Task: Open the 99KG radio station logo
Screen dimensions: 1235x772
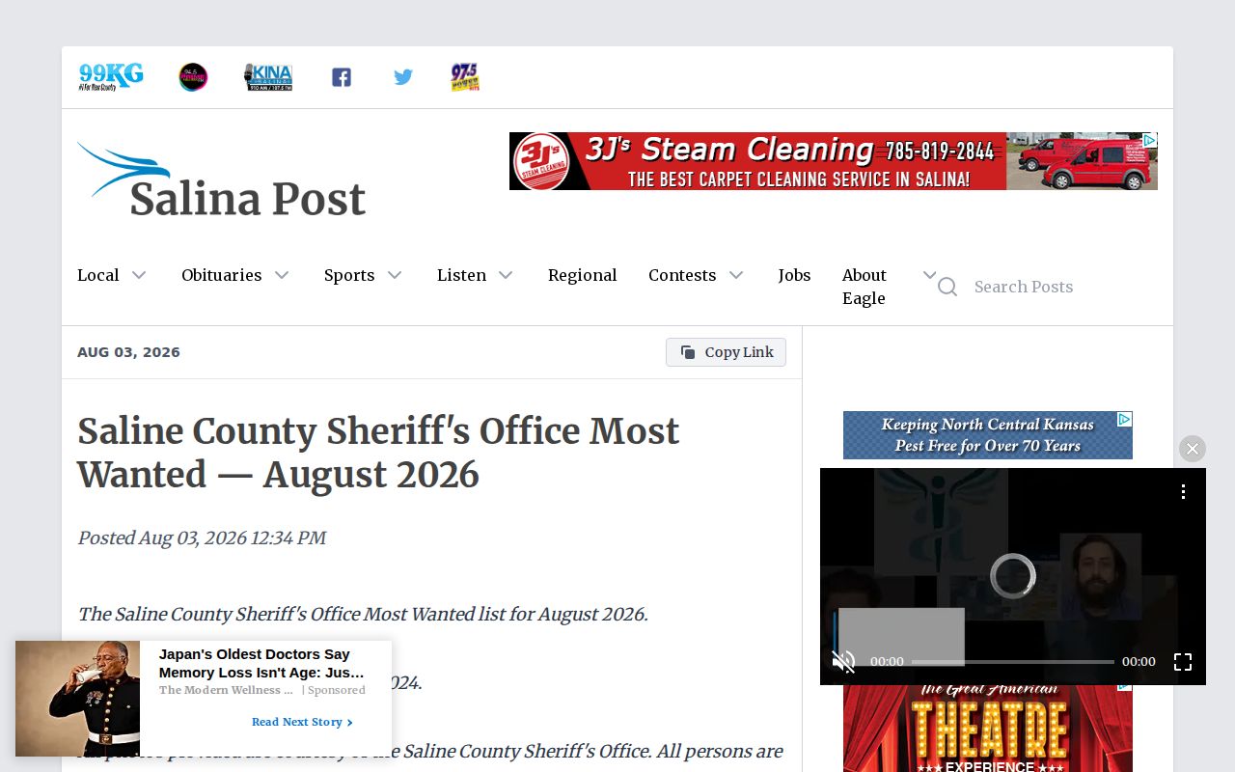Action: click(111, 77)
